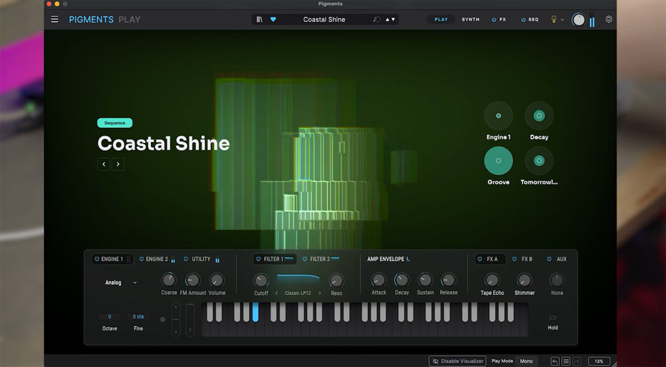This screenshot has width=666, height=367.
Task: Toggle FX B power button
Action: click(x=514, y=259)
